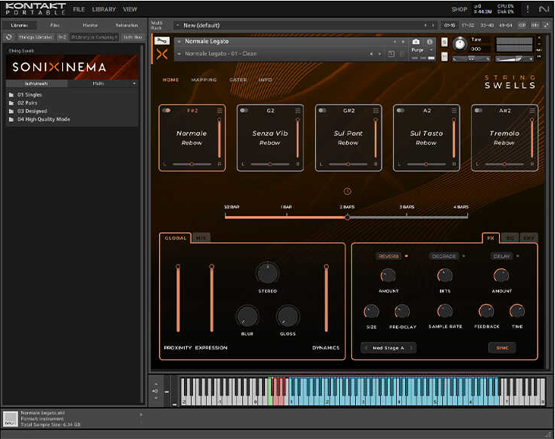
Task: Click the delay Feedback knob
Action: click(x=486, y=311)
